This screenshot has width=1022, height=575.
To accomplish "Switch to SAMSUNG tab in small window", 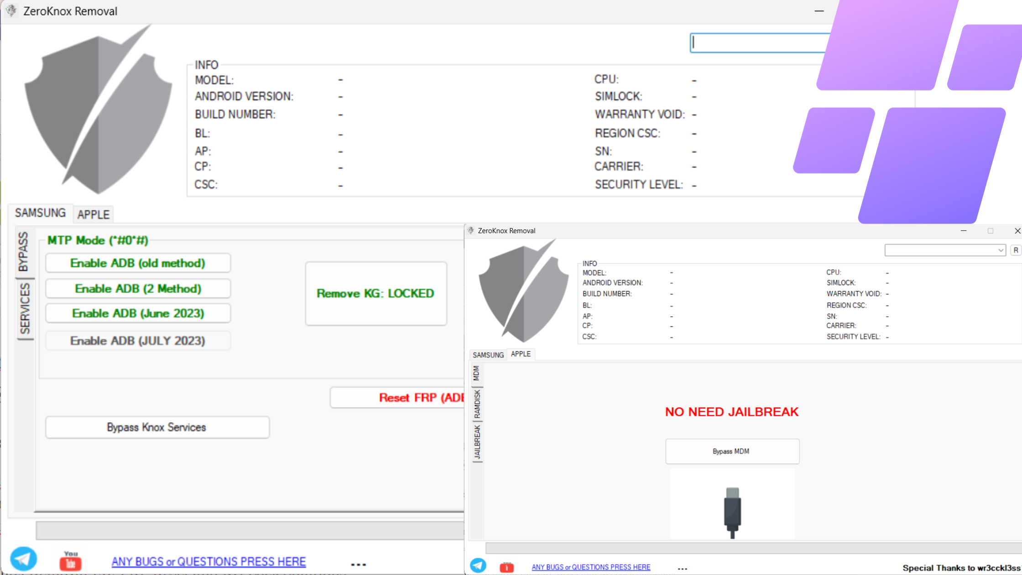I will 488,355.
